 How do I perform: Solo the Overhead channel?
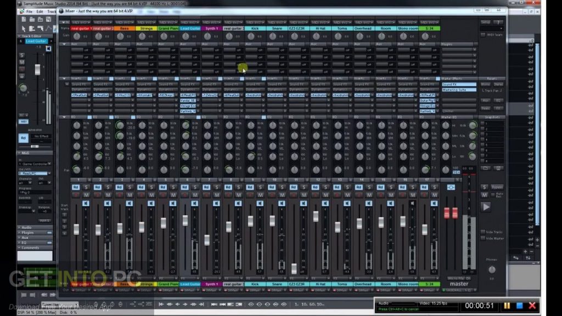click(369, 187)
